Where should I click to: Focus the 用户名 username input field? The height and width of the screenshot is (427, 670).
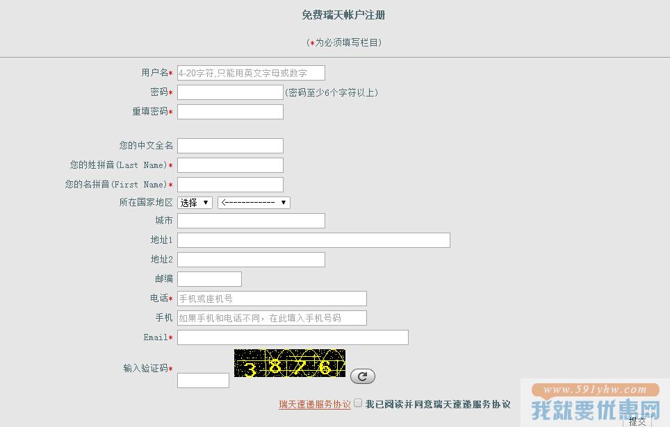(252, 73)
